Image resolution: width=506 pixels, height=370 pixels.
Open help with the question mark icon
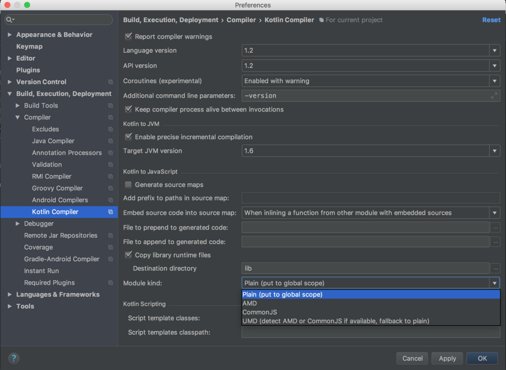13,358
